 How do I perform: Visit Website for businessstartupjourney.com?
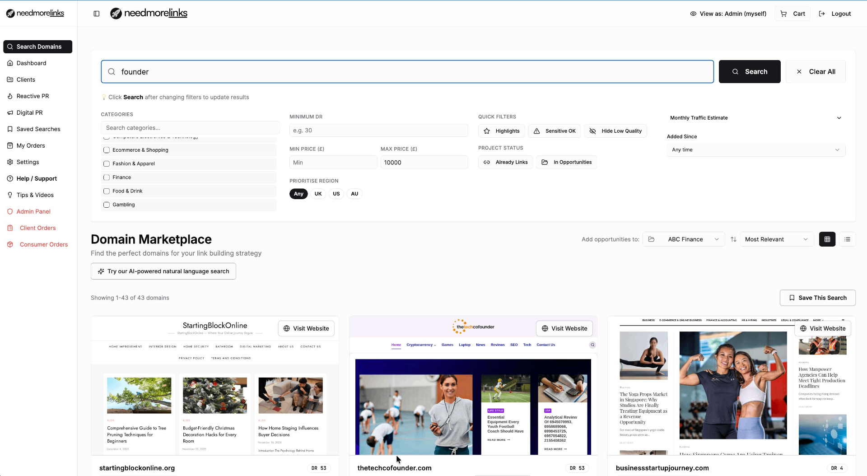click(823, 328)
